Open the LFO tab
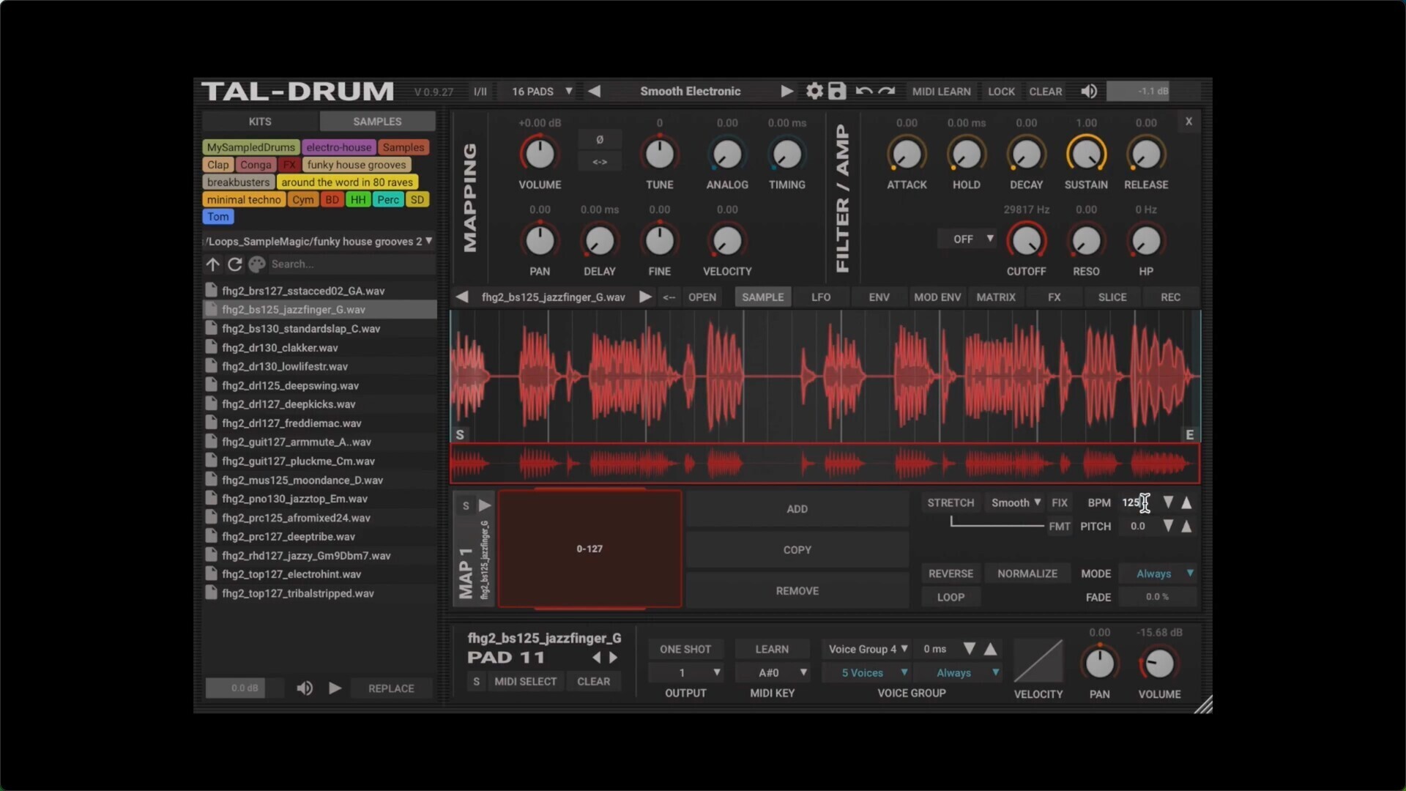1406x791 pixels. (821, 297)
